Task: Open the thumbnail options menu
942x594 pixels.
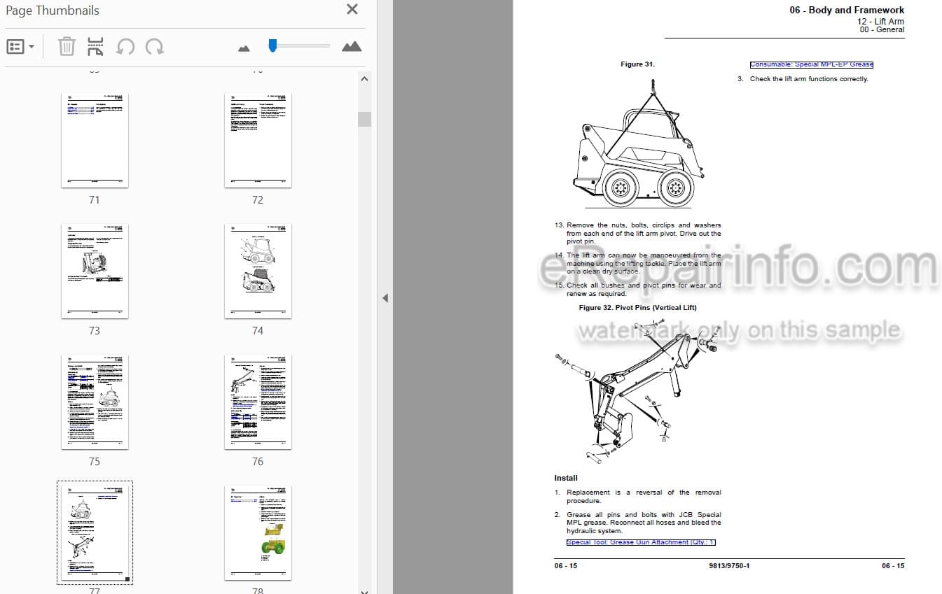Action: pos(20,47)
